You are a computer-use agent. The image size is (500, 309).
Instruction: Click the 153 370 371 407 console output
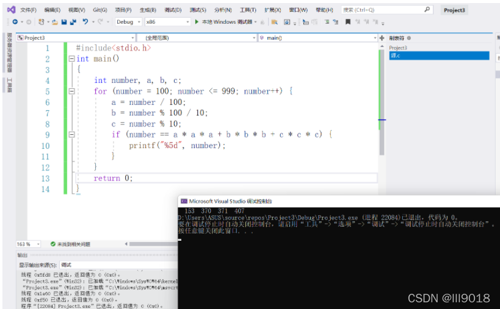click(214, 211)
